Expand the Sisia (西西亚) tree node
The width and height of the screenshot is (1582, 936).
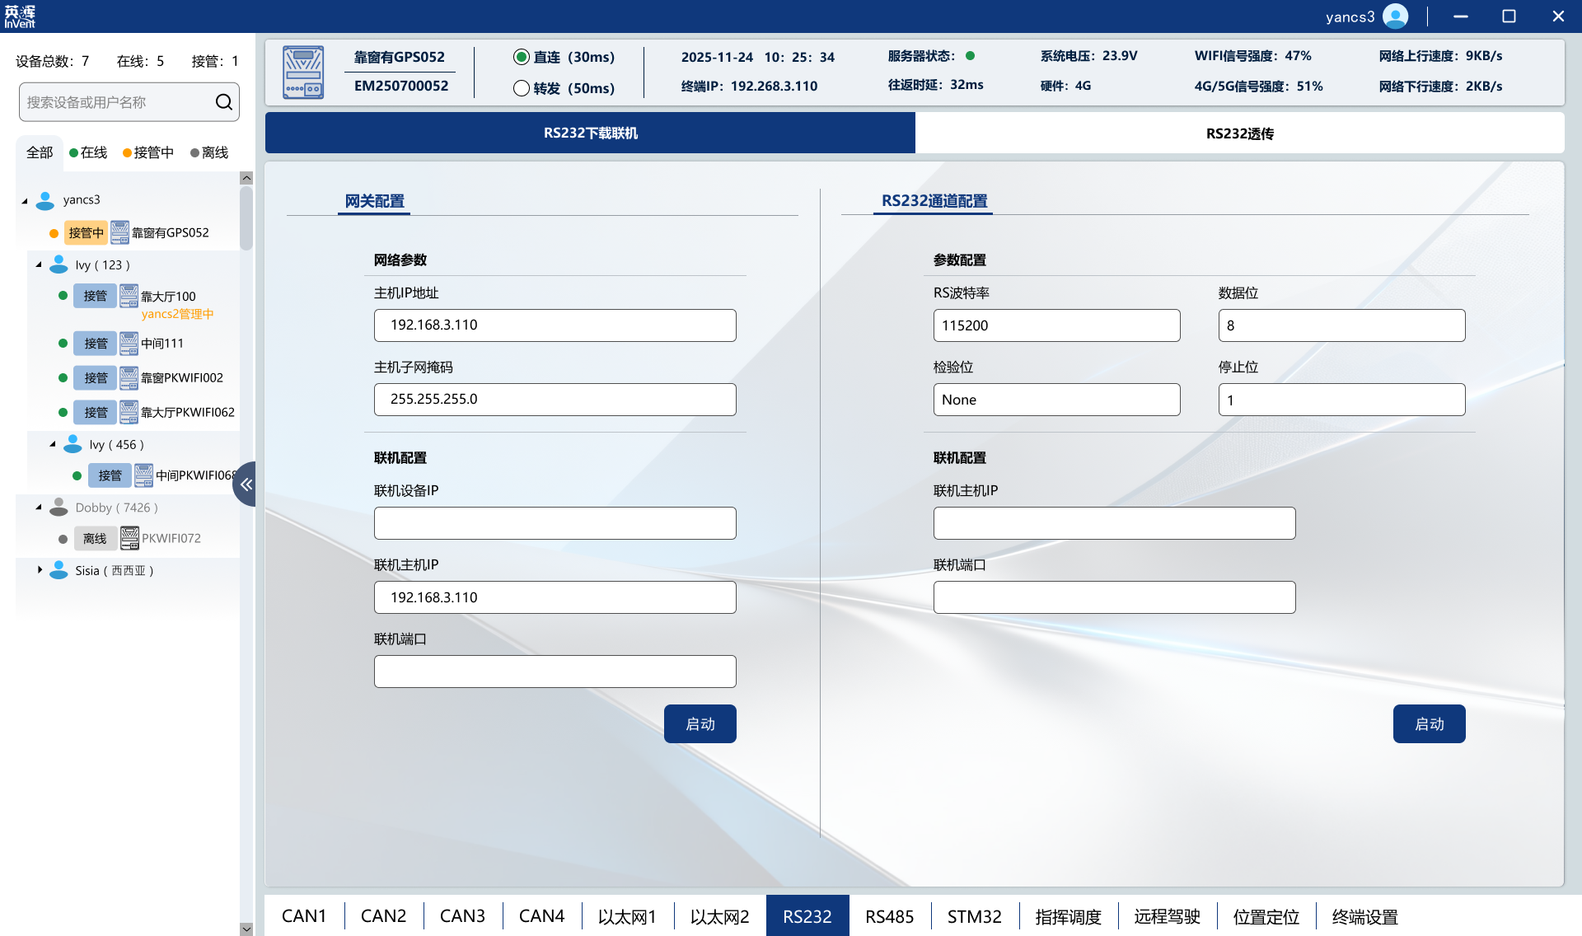41,569
